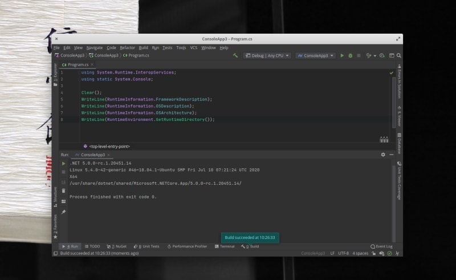Open the Build tool window
This screenshot has width=456, height=280.
pyautogui.click(x=250, y=246)
